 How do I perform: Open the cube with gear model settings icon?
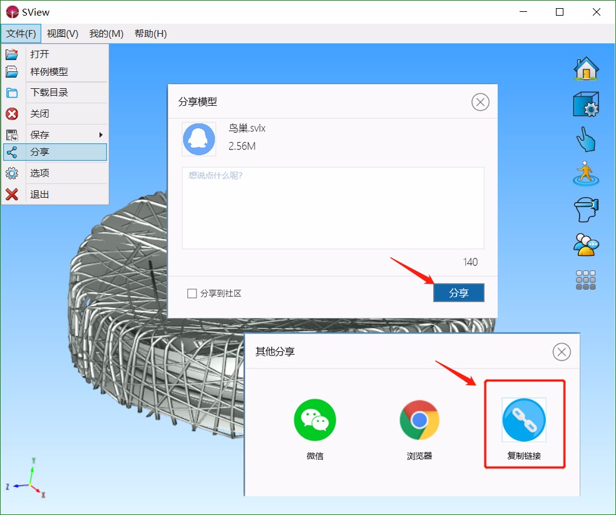(x=586, y=104)
